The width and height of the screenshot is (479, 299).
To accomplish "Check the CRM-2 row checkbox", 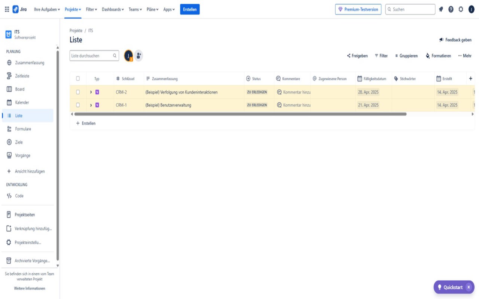I will (78, 92).
